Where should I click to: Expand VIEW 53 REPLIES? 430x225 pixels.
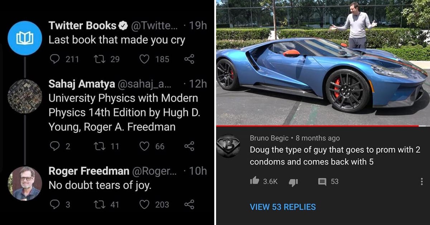283,207
